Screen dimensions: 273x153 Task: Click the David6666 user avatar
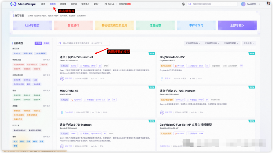click(x=243, y=4)
